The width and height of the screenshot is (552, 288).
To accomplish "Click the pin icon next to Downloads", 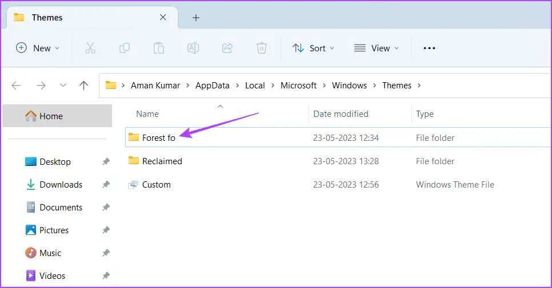I will click(x=106, y=184).
